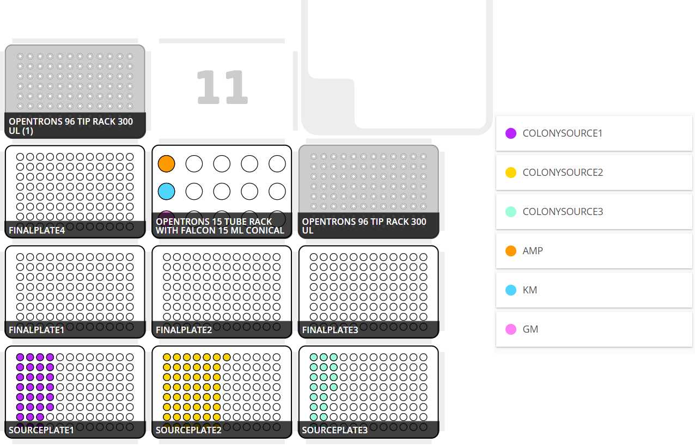Select the SOURCEPLATE1 label
Screen dimensions: 695x448
[41, 430]
